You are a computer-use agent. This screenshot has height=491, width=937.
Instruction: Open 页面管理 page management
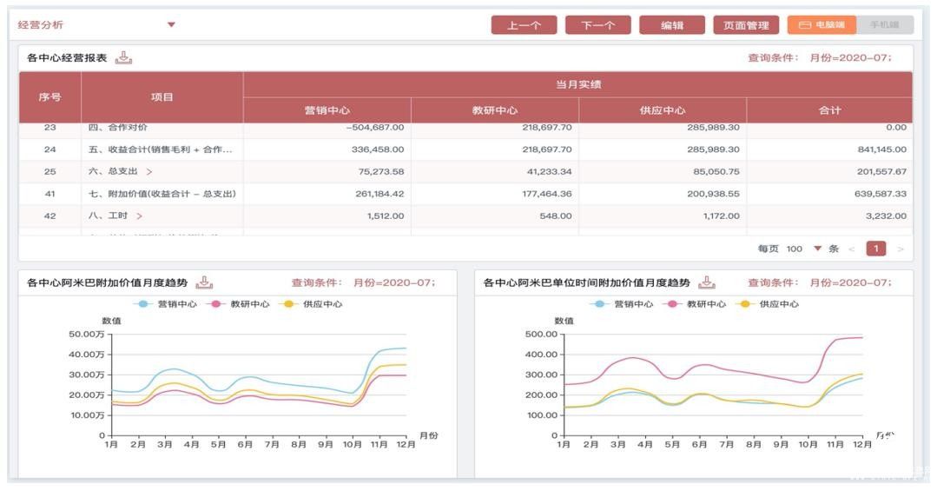tap(746, 25)
